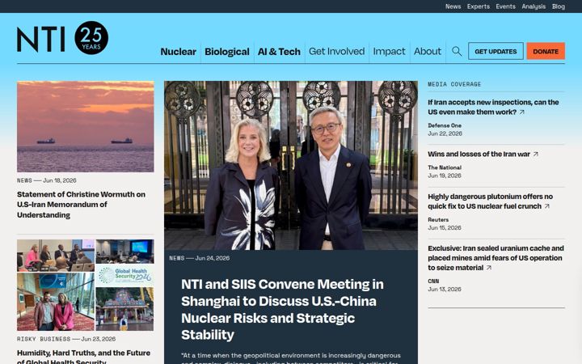582x364 pixels.
Task: Open the Biological menu
Action: coord(227,52)
